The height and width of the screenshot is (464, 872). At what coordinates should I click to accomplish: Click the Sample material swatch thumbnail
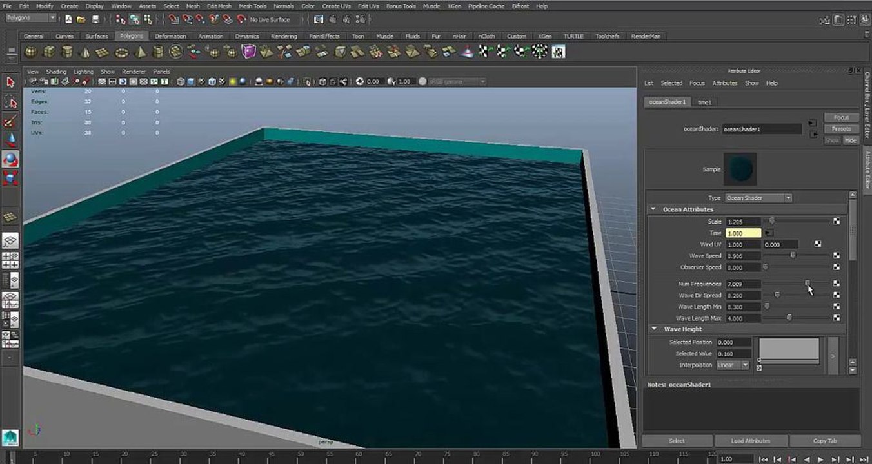[x=740, y=169]
